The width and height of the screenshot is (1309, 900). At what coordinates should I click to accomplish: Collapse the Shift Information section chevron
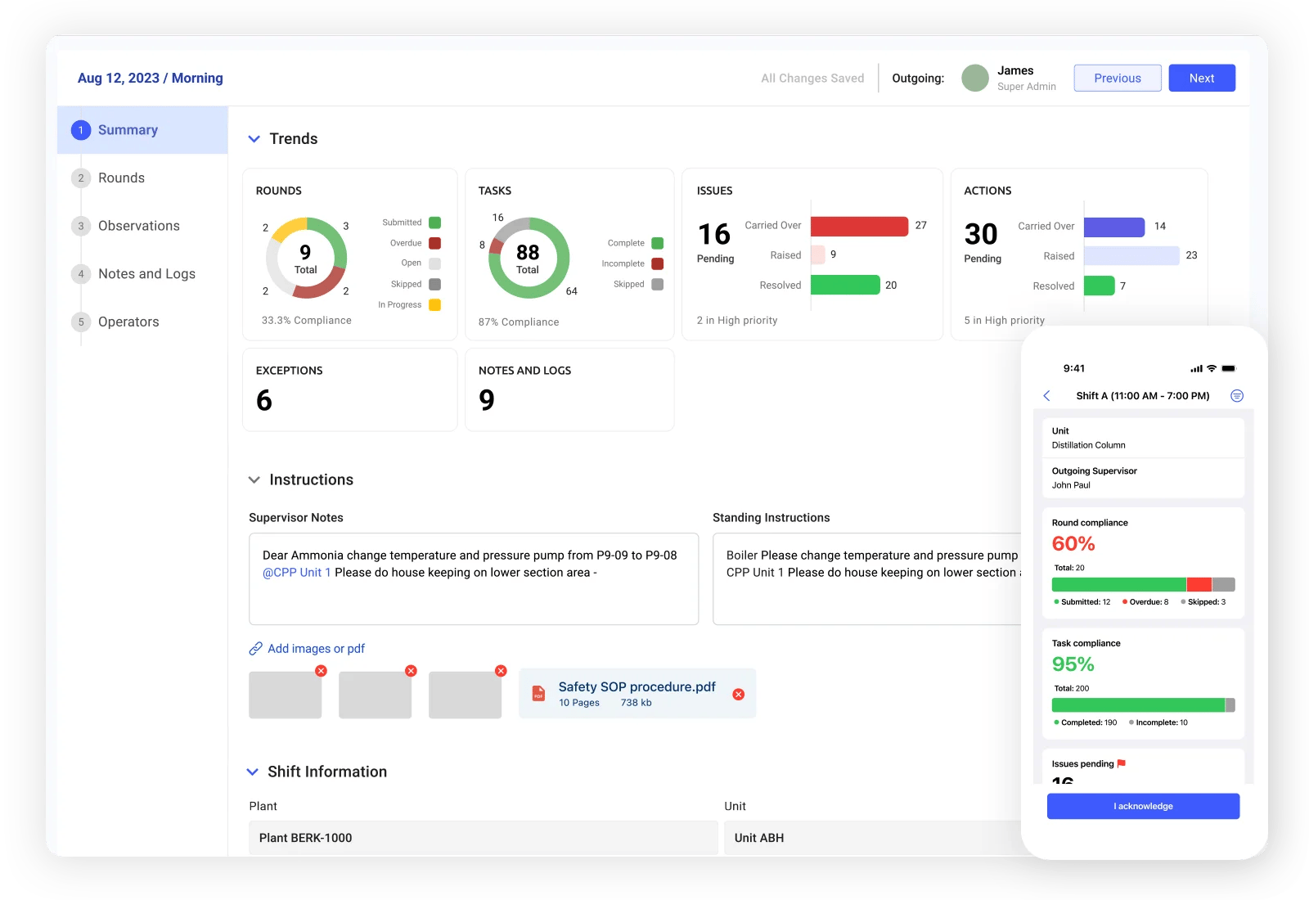coord(253,772)
